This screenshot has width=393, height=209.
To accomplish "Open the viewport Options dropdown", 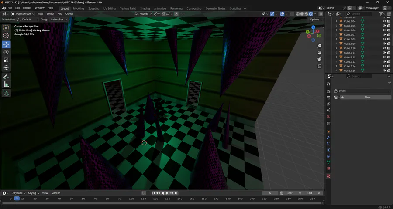I will point(316,20).
